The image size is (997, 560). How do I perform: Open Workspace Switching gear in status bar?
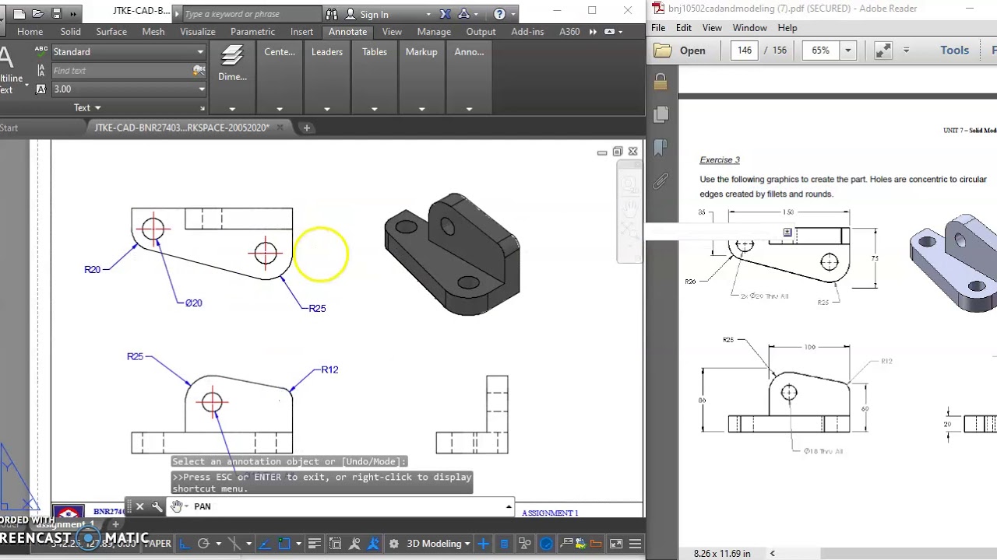pyautogui.click(x=393, y=544)
